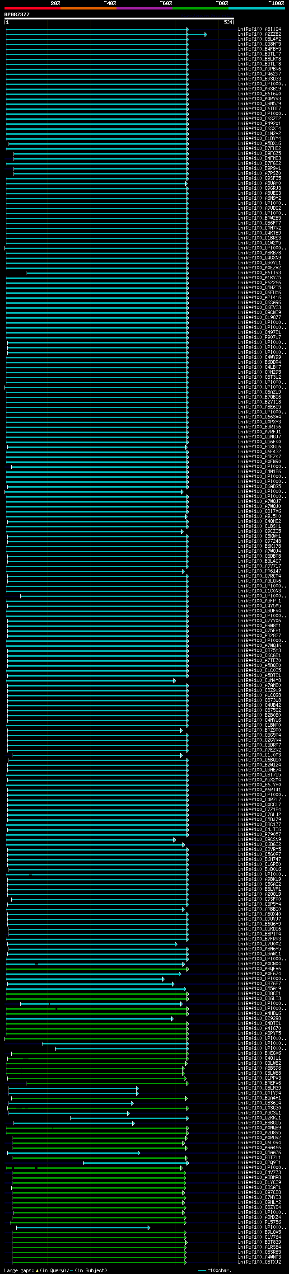
Task: Select the UniRef100_A0CN04 label
Action: pos(259,964)
